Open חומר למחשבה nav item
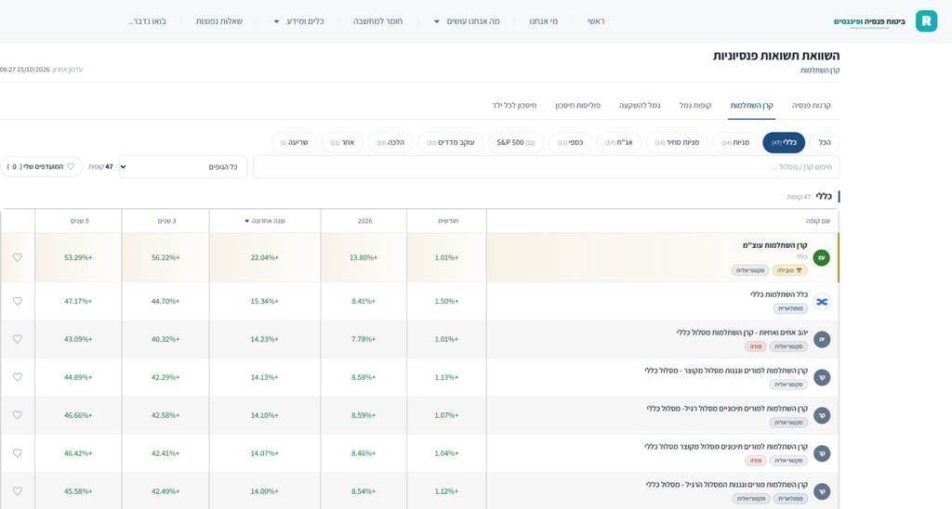Screen dimensions: 952x509 pyautogui.click(x=378, y=21)
